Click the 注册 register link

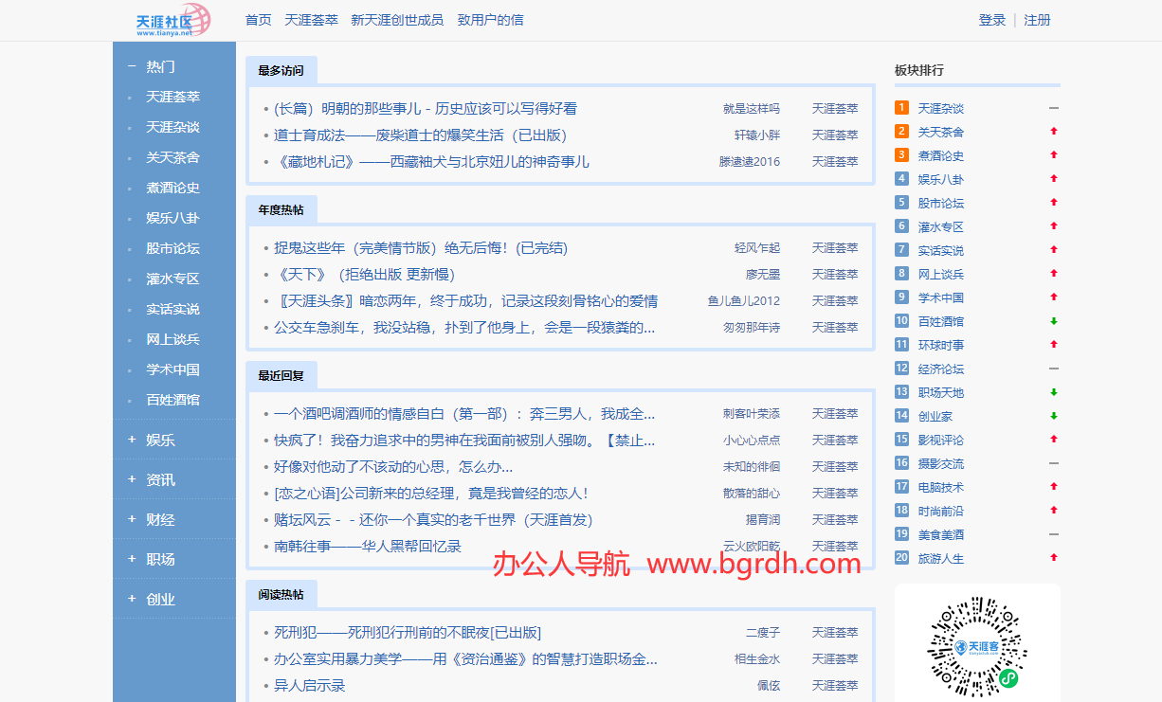pyautogui.click(x=1038, y=20)
